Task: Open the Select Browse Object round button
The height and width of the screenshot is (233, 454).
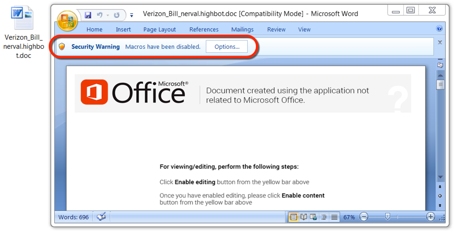Action: (440, 196)
